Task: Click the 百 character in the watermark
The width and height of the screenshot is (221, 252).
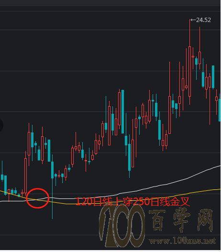Action: (157, 220)
